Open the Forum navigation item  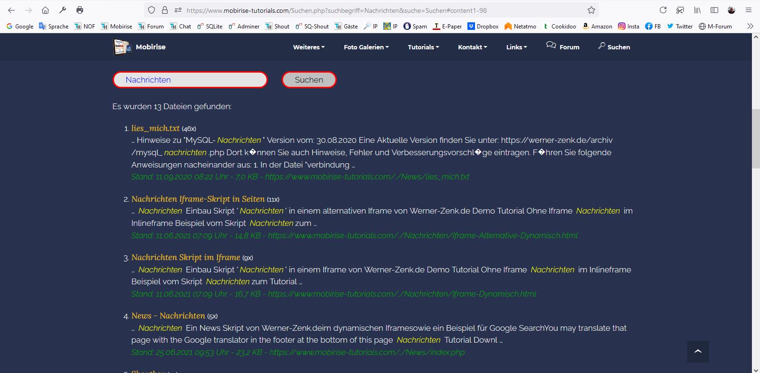tap(563, 47)
